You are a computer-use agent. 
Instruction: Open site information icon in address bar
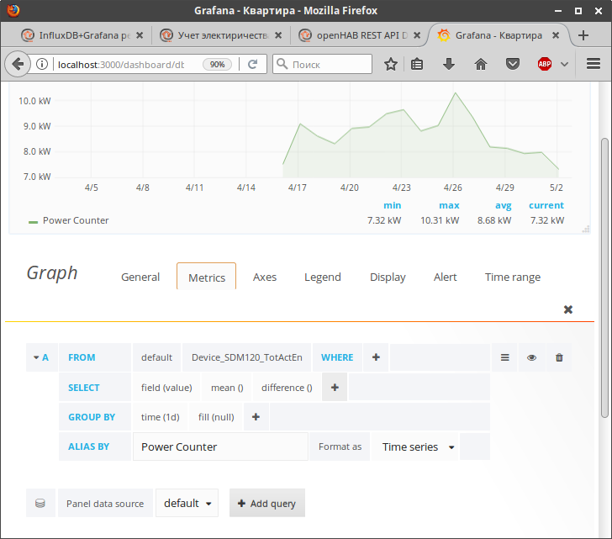42,64
